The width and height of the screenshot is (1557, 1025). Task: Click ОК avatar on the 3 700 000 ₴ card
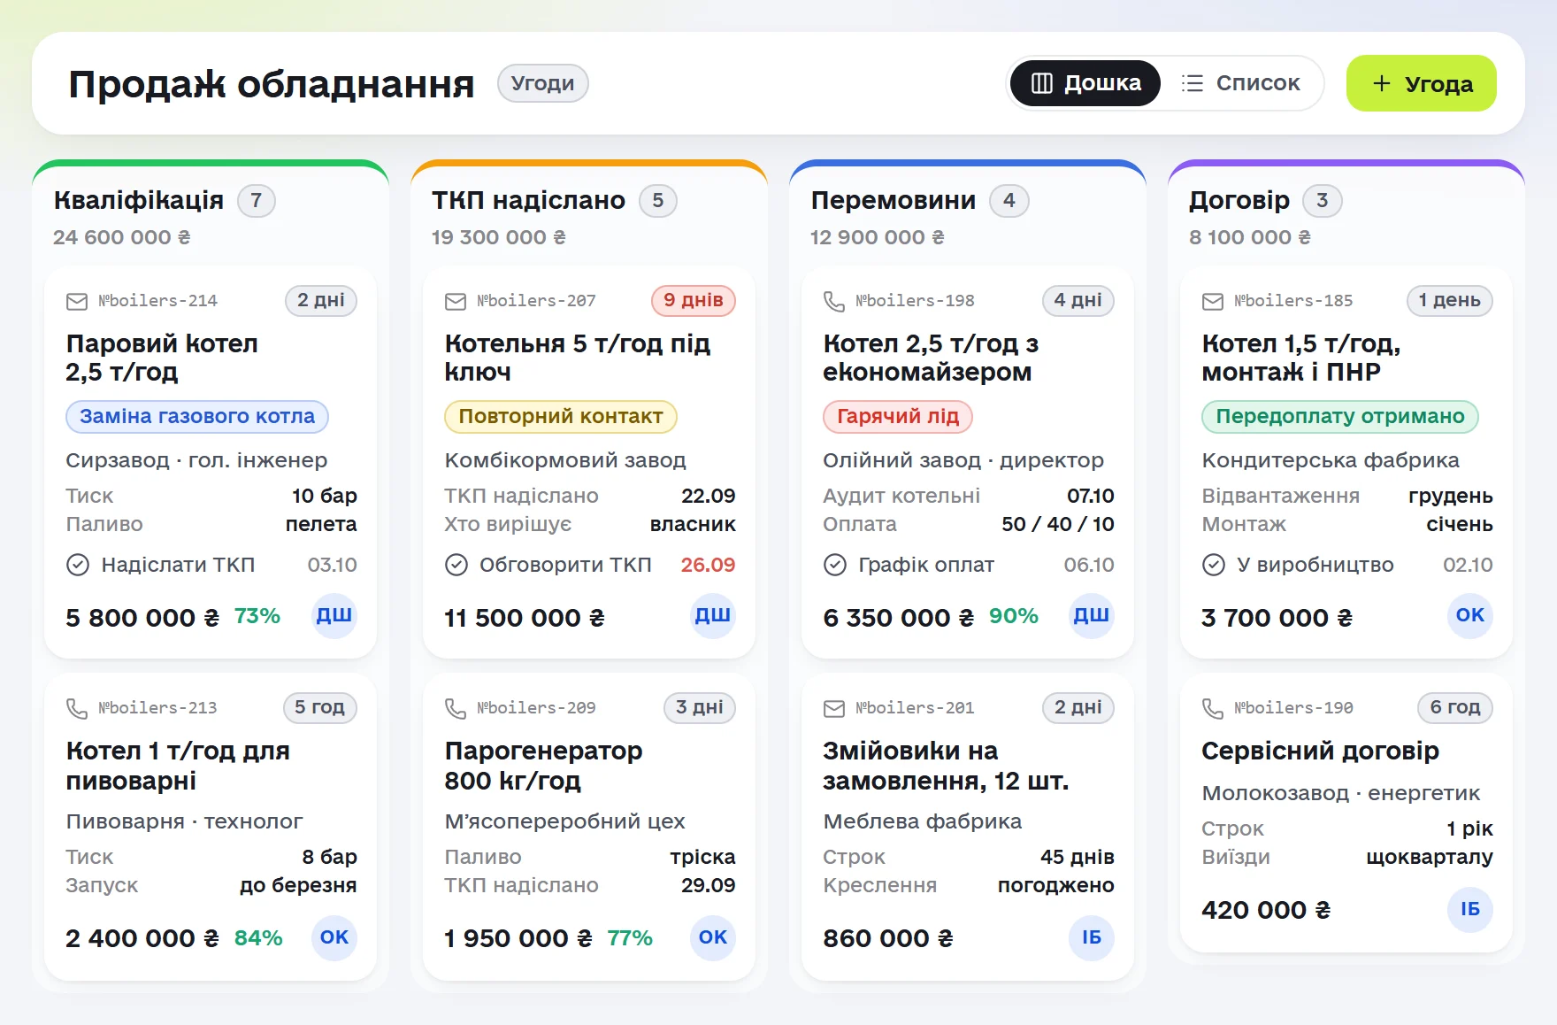tap(1470, 615)
